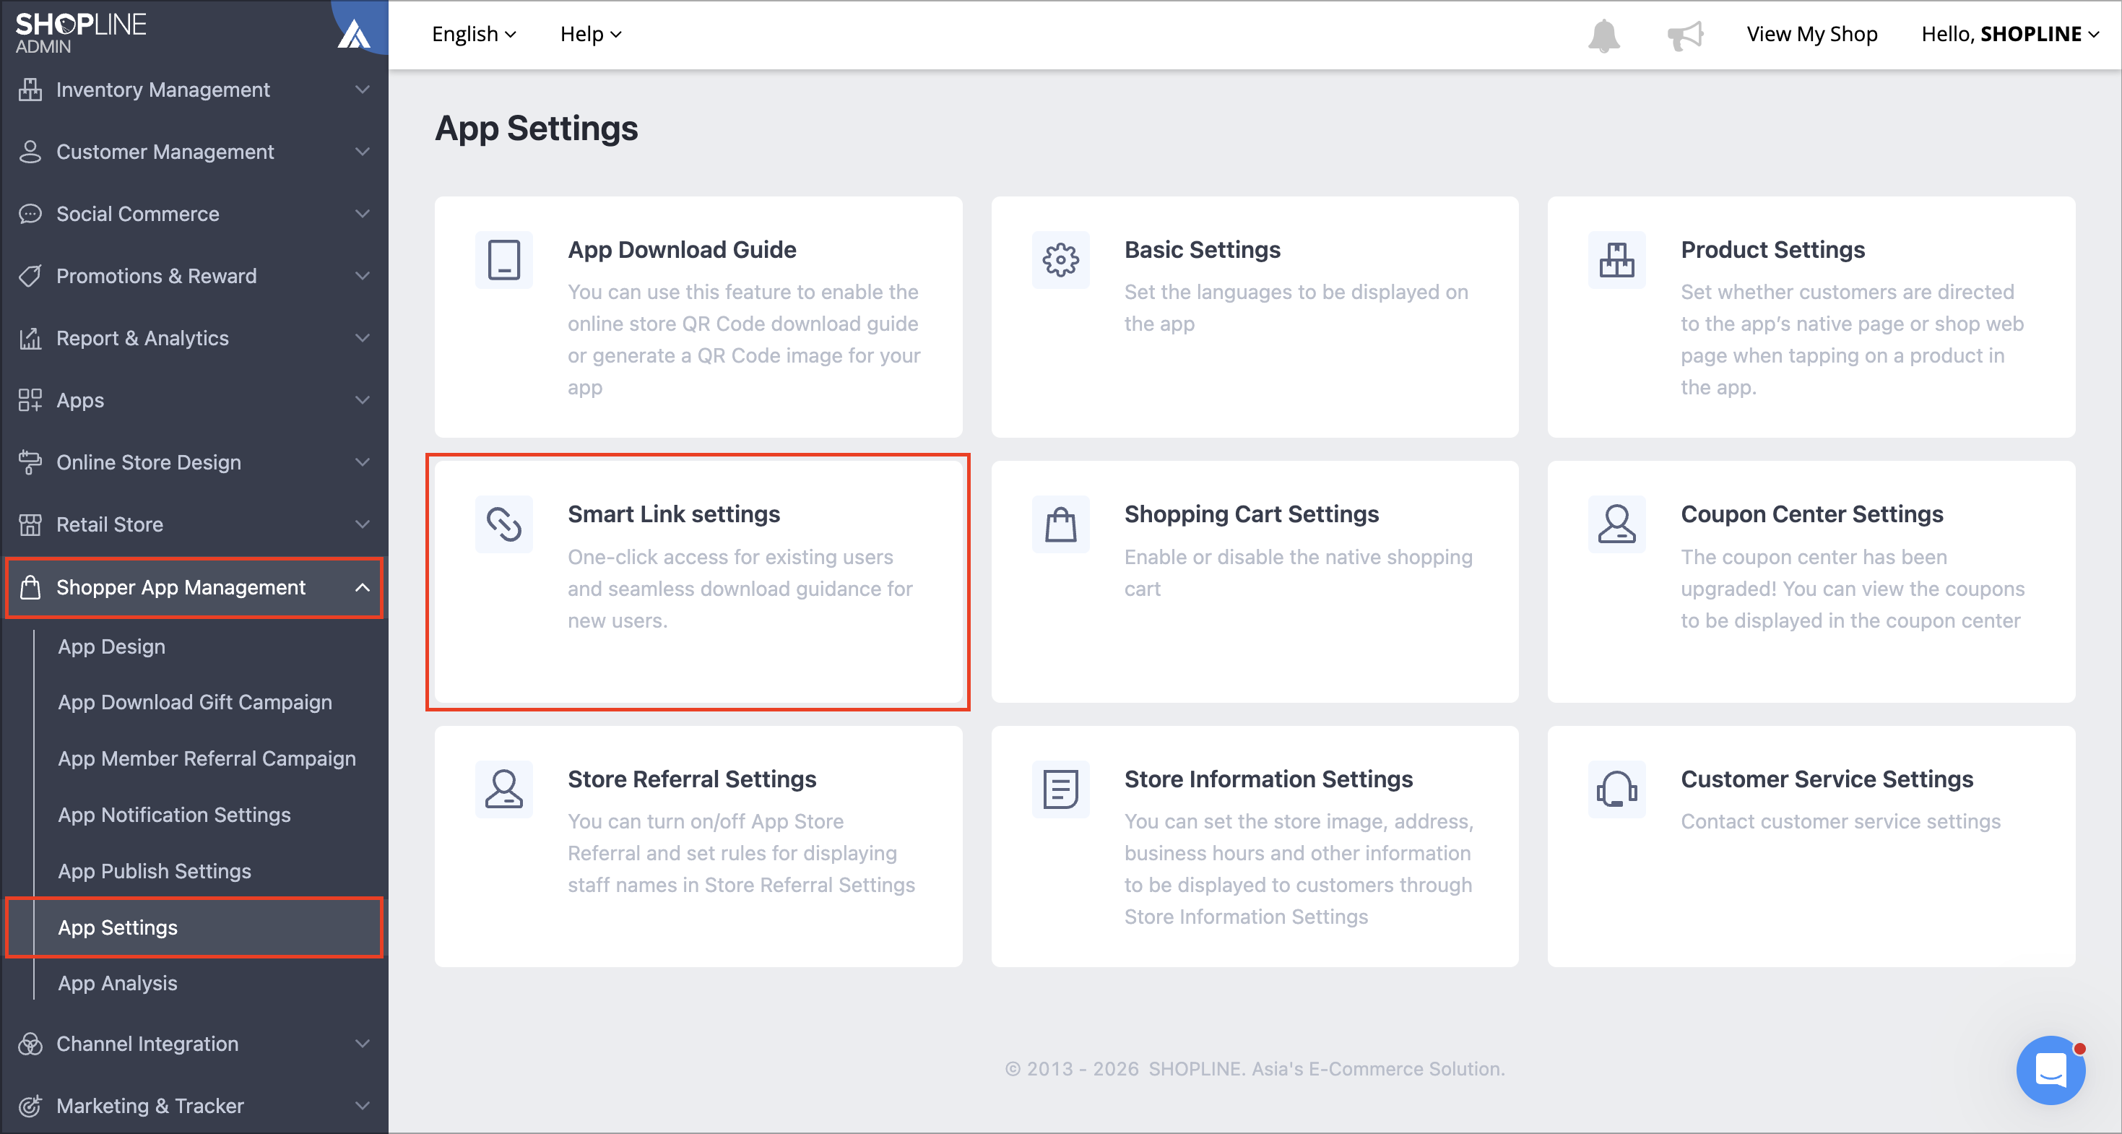Image resolution: width=2122 pixels, height=1134 pixels.
Task: Expand Inventory Management chevron
Action: click(363, 89)
